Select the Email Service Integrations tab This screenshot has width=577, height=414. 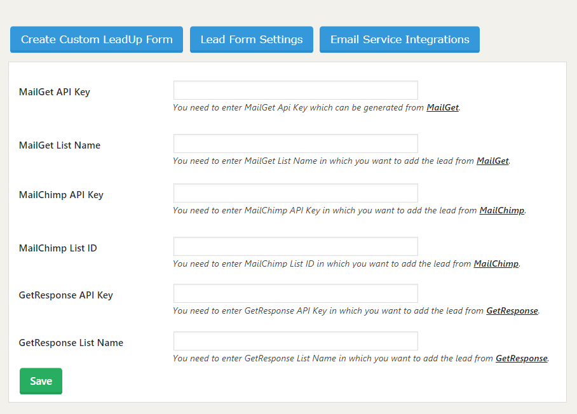pyautogui.click(x=400, y=39)
